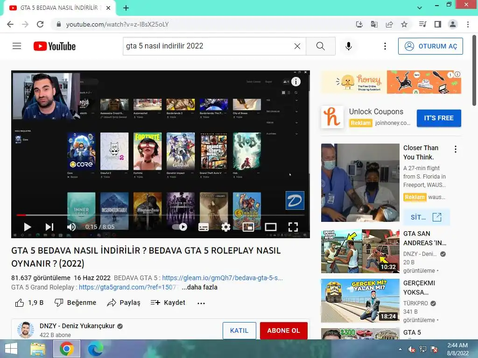Open media controls icon in Chrome toolbar
The height and width of the screenshot is (358, 478).
click(423, 24)
